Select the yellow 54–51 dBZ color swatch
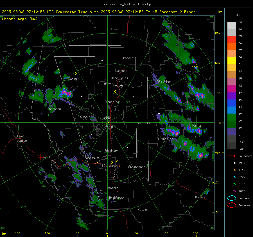Viewport: 253px width, 237px height. (232, 61)
